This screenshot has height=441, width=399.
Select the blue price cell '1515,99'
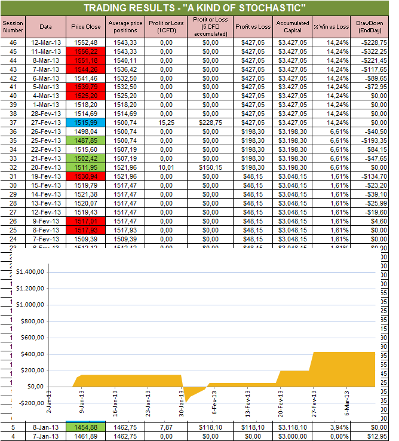point(86,122)
